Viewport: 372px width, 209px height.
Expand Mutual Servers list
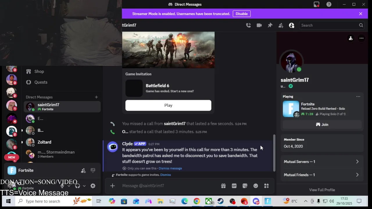[322, 162]
